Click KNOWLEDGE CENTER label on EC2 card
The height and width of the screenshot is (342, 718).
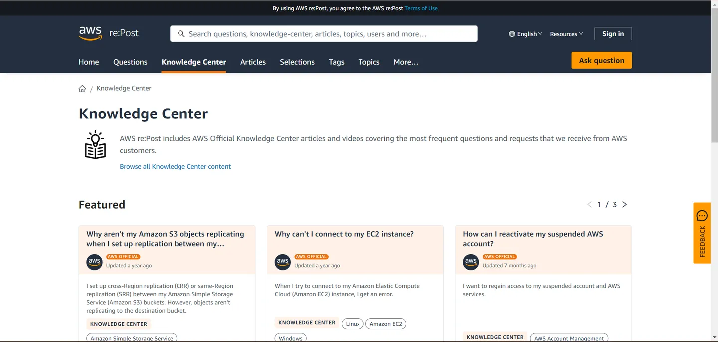307,322
